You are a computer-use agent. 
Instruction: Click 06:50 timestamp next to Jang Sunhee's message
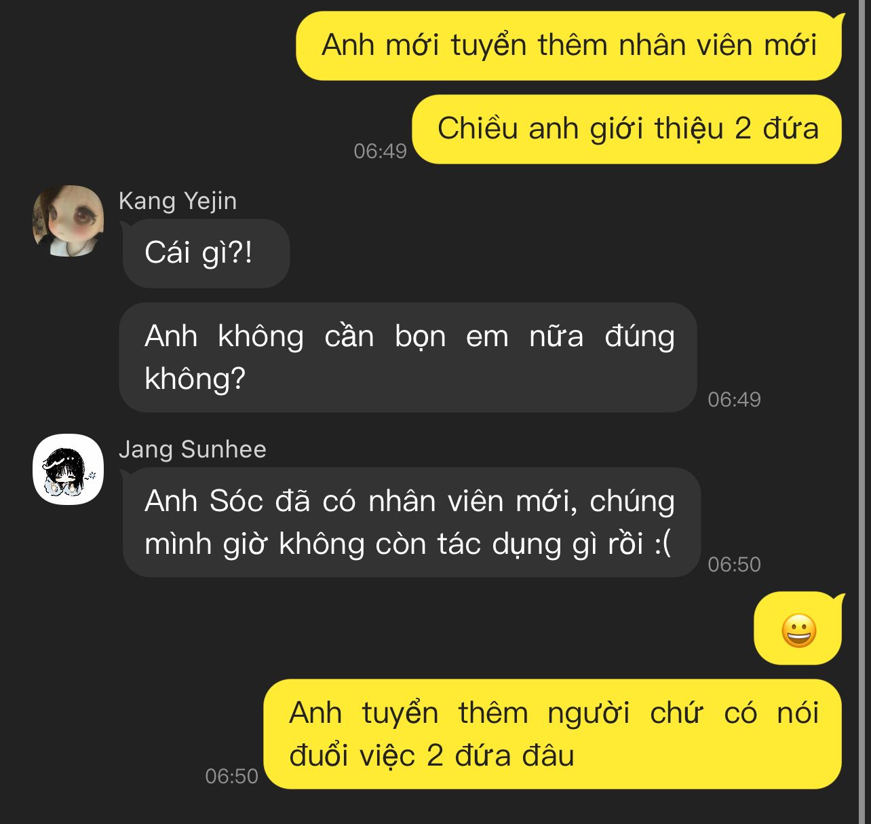click(734, 564)
